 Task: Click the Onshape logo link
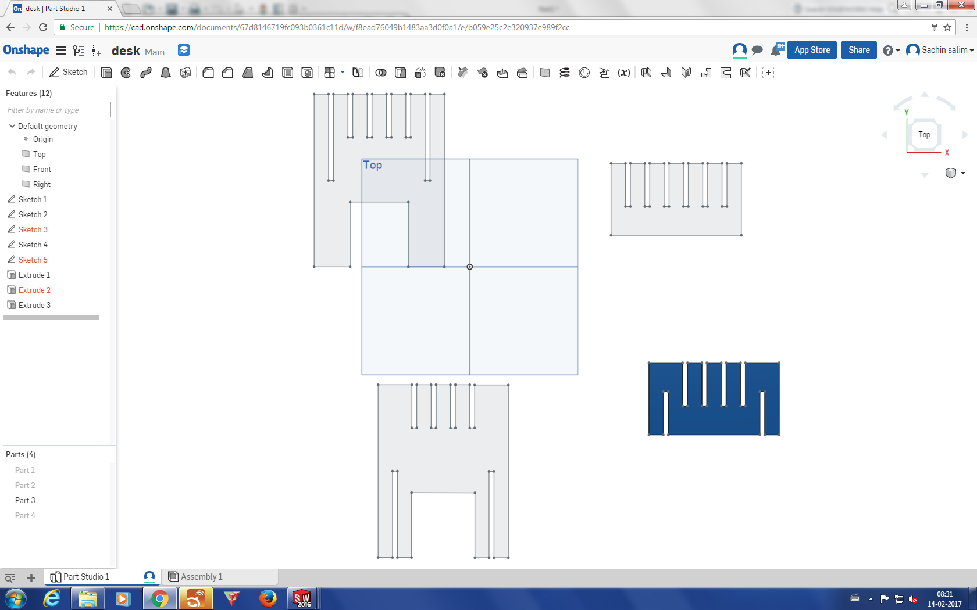pyautogui.click(x=26, y=50)
